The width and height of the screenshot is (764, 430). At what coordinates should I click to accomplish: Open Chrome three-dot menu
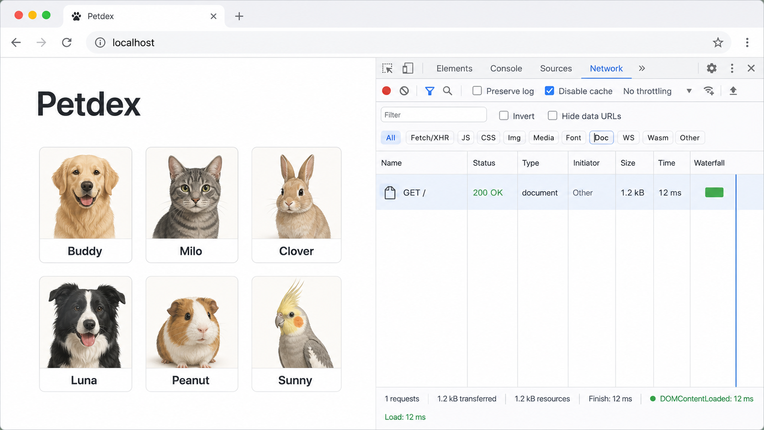pyautogui.click(x=747, y=42)
